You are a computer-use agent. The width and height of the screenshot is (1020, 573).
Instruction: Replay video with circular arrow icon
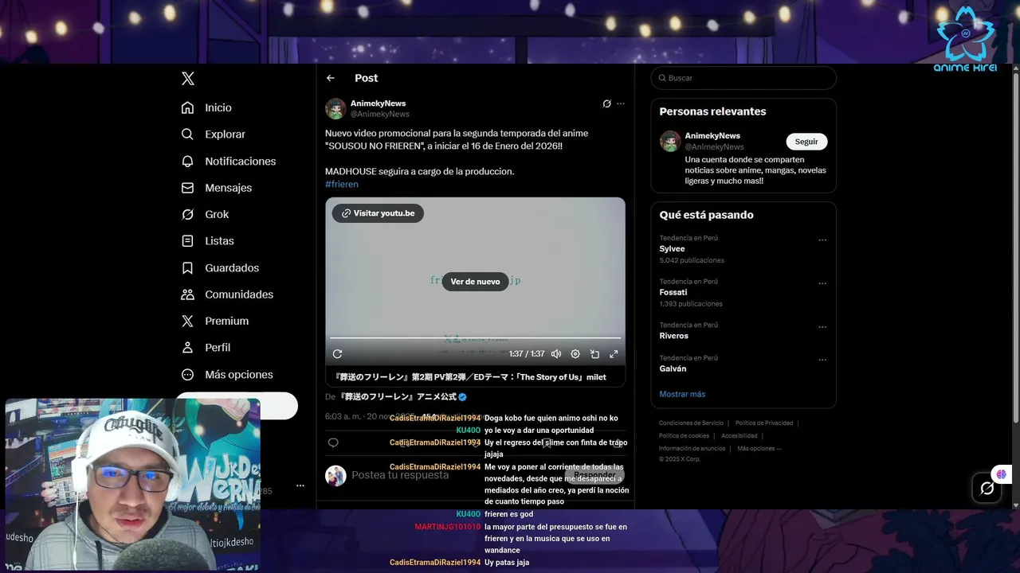pyautogui.click(x=337, y=354)
